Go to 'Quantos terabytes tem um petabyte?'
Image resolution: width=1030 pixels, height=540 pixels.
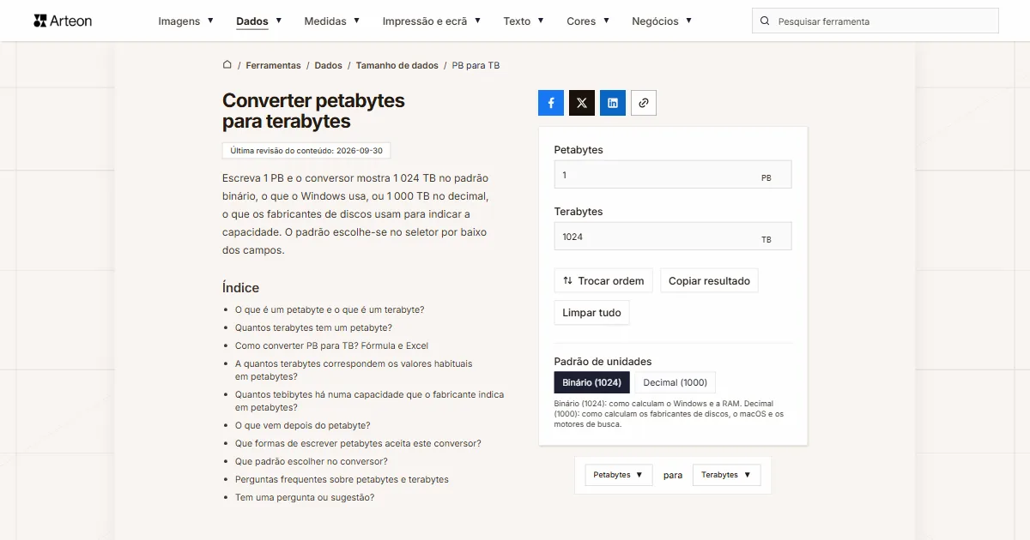tap(313, 328)
